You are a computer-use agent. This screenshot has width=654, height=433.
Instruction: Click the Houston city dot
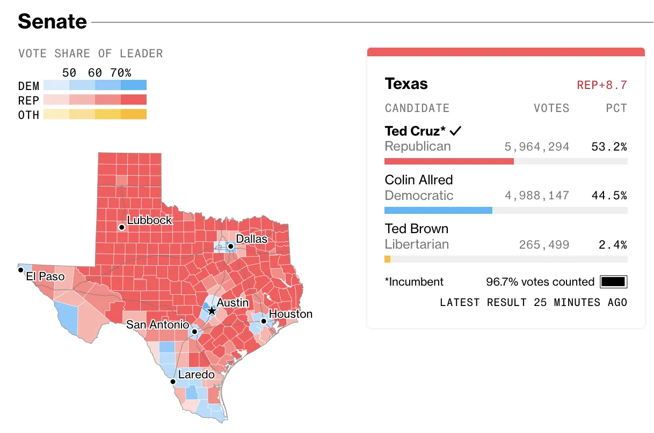click(264, 322)
